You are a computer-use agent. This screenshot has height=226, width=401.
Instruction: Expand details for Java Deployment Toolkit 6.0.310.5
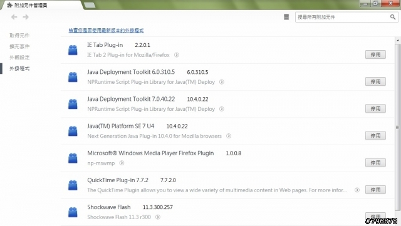[222, 82]
